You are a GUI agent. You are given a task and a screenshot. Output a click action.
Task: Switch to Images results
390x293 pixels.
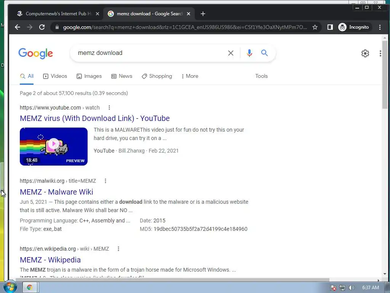coord(89,76)
